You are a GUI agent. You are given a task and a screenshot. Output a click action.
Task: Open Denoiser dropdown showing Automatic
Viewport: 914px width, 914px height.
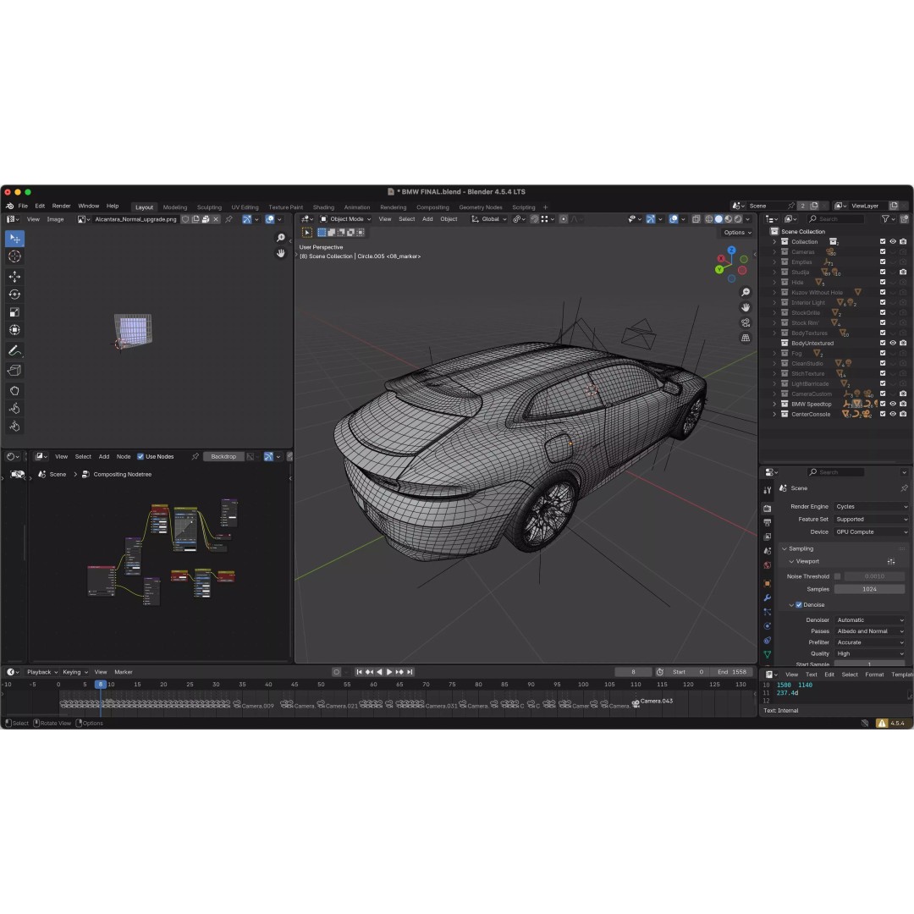[x=870, y=619]
